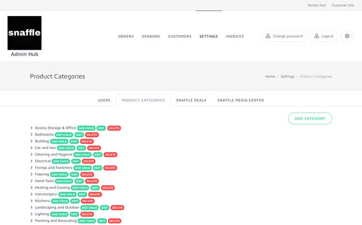Select the Landscaping and Outdoor category name
The image size is (362, 225).
click(x=57, y=207)
